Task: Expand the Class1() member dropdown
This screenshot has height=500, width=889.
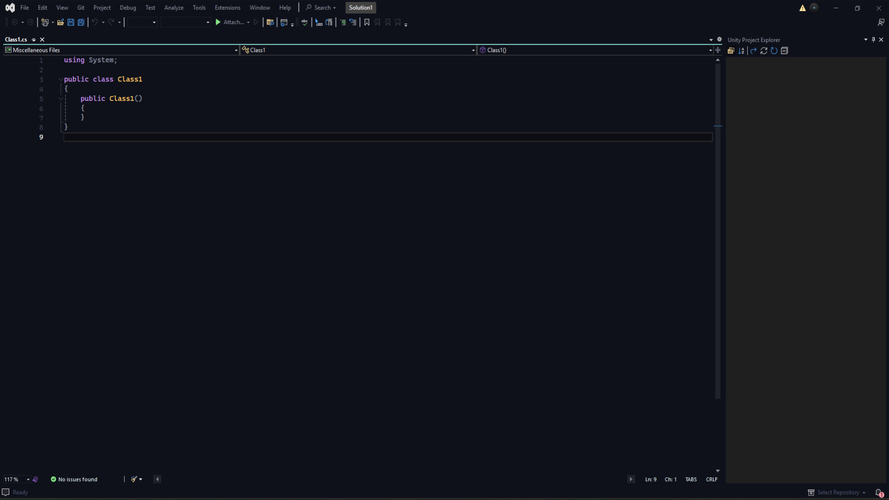Action: 710,50
